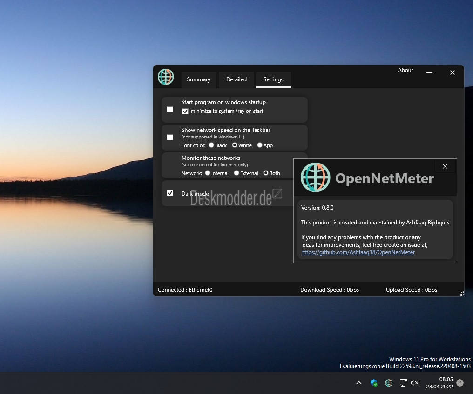Uncheck minimize to system tray on start
Screen dimensions: 473x394
click(x=185, y=112)
